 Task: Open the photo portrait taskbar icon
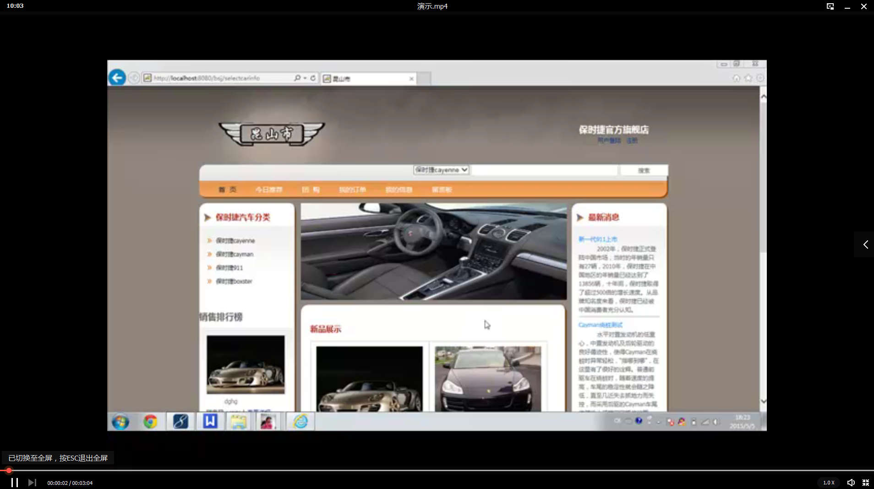(x=268, y=422)
